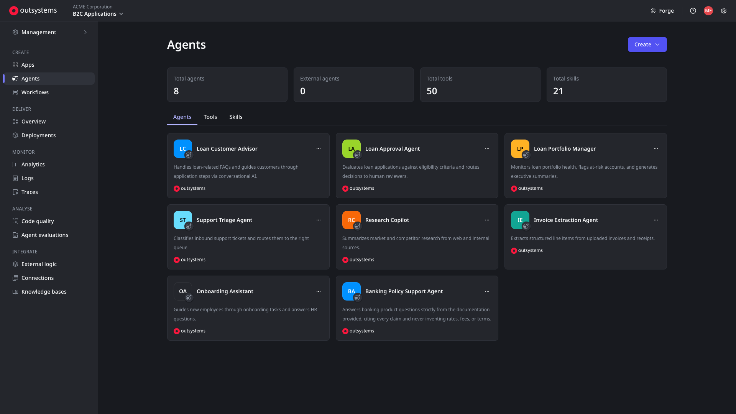Expand the Management sidebar section

pyautogui.click(x=49, y=32)
